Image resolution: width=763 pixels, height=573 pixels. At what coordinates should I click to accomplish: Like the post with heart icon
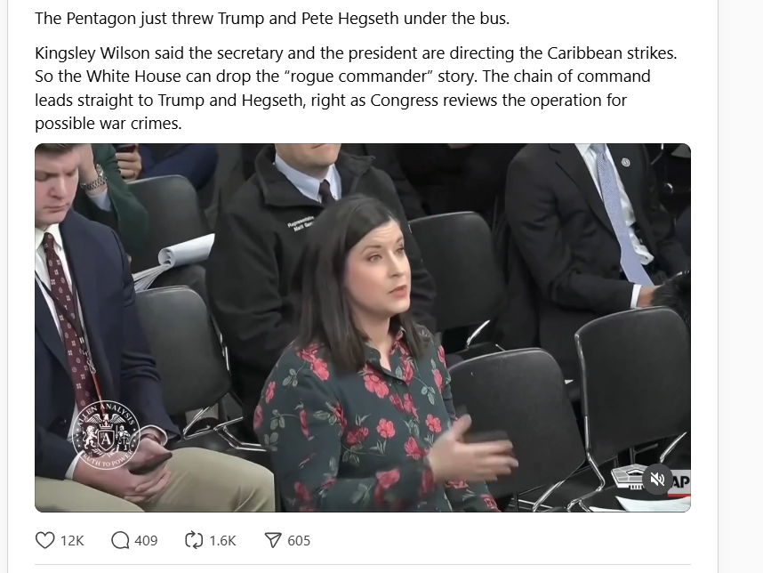point(45,540)
